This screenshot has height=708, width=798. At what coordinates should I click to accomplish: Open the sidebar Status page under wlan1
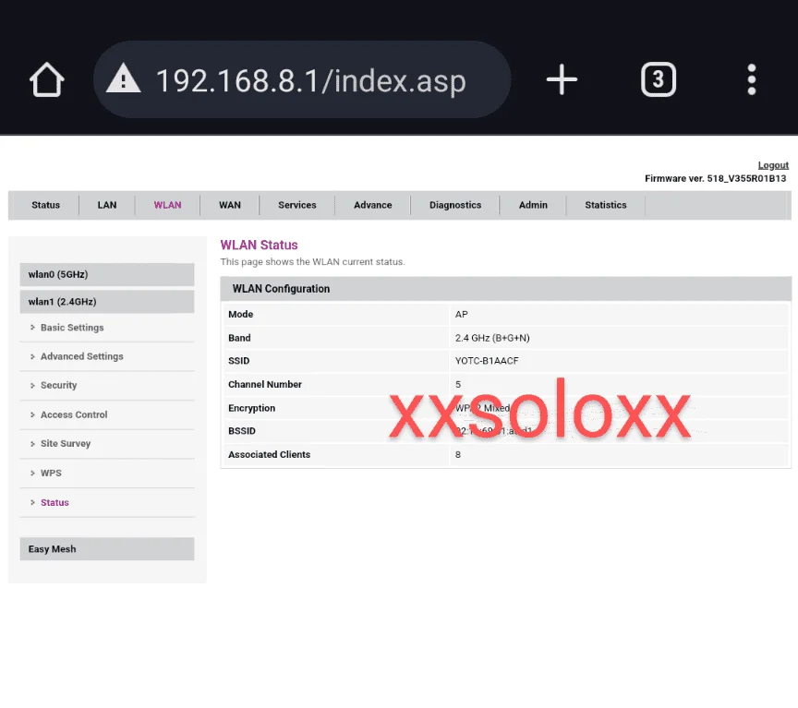tap(54, 502)
